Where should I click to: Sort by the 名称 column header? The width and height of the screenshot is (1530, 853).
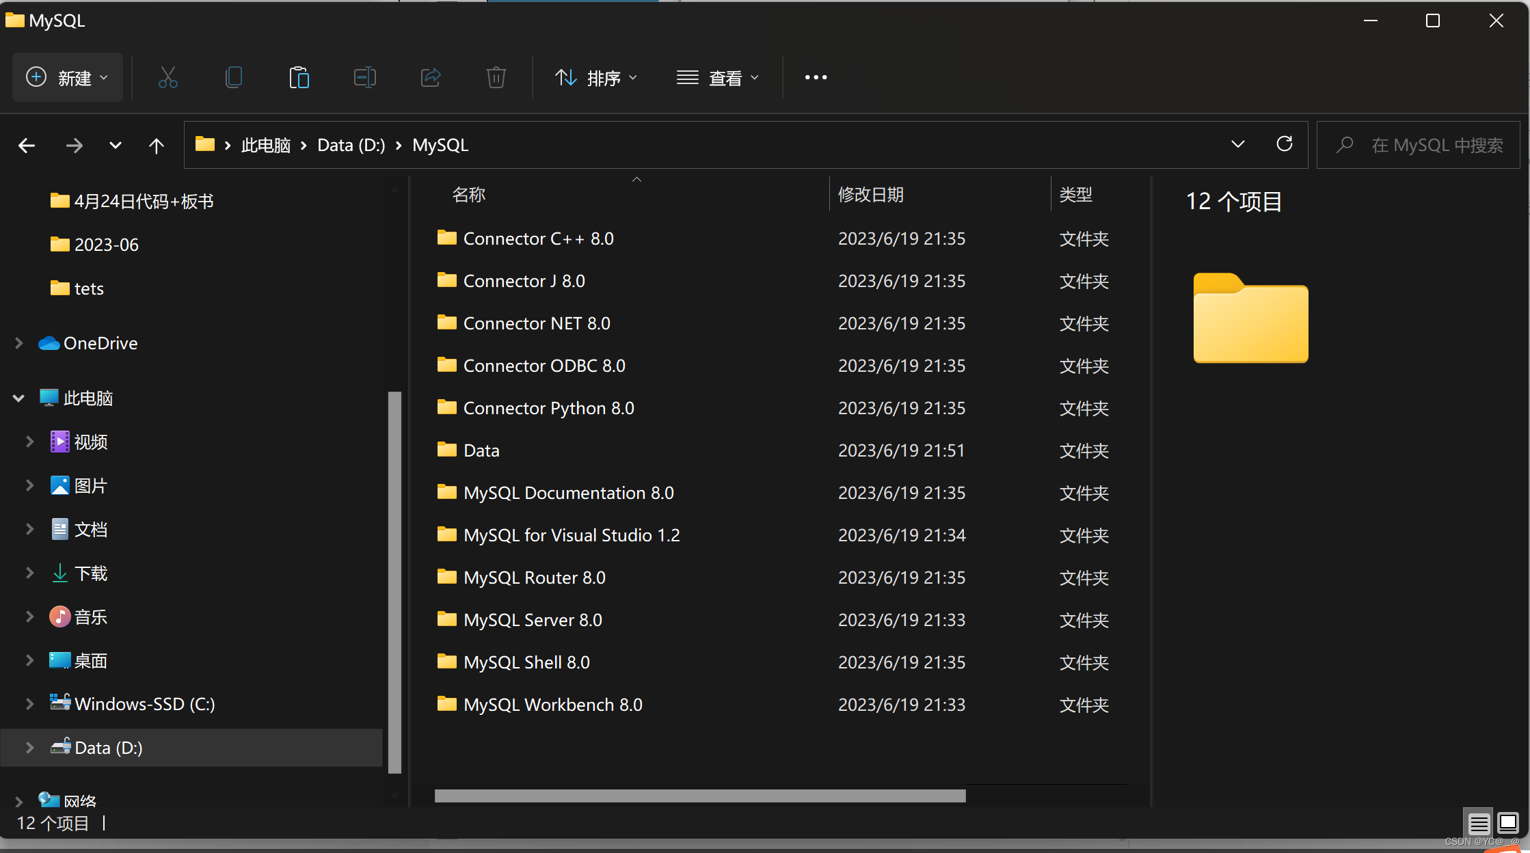(x=469, y=195)
